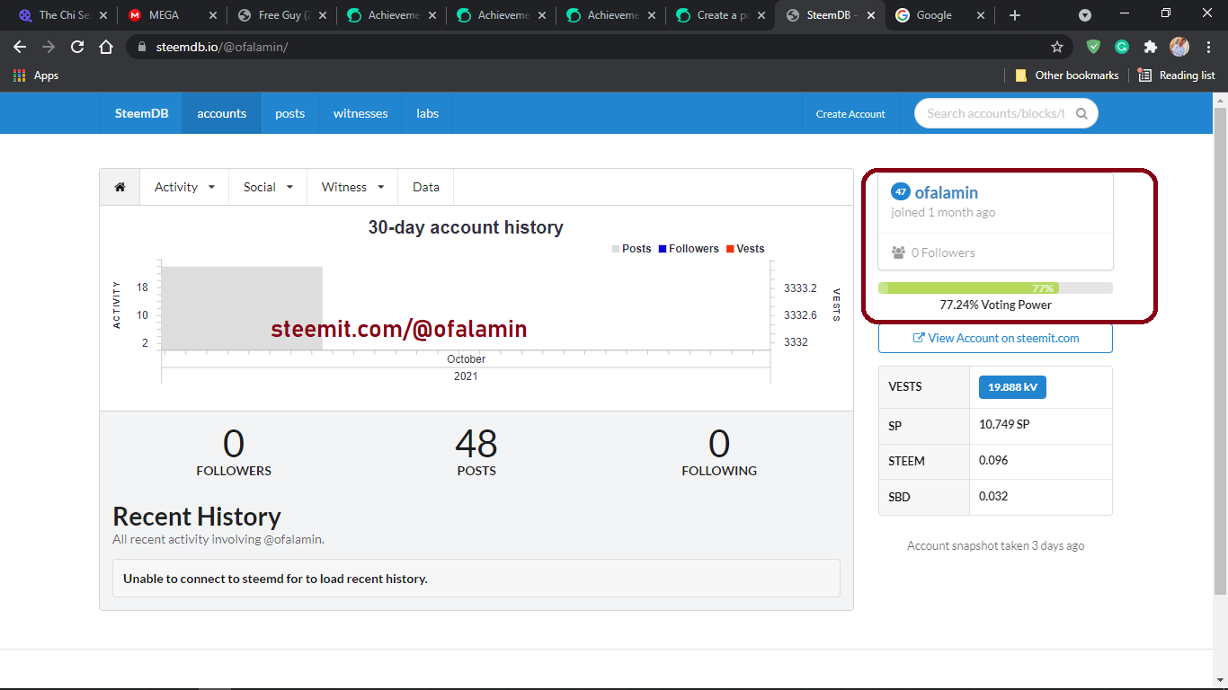This screenshot has height=690, width=1228.
Task: Go to the browser home page icon
Action: point(106,47)
